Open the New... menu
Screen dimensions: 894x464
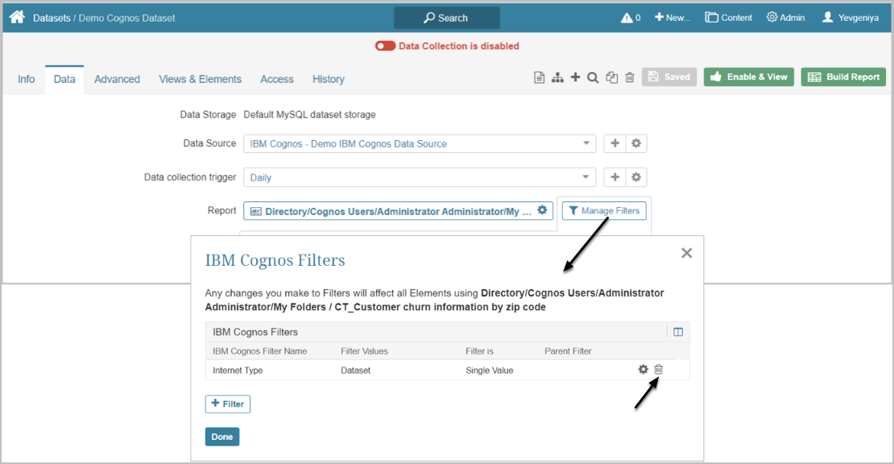click(x=673, y=18)
